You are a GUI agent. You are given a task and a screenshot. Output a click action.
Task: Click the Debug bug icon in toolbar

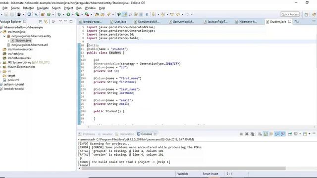click(x=59, y=14)
